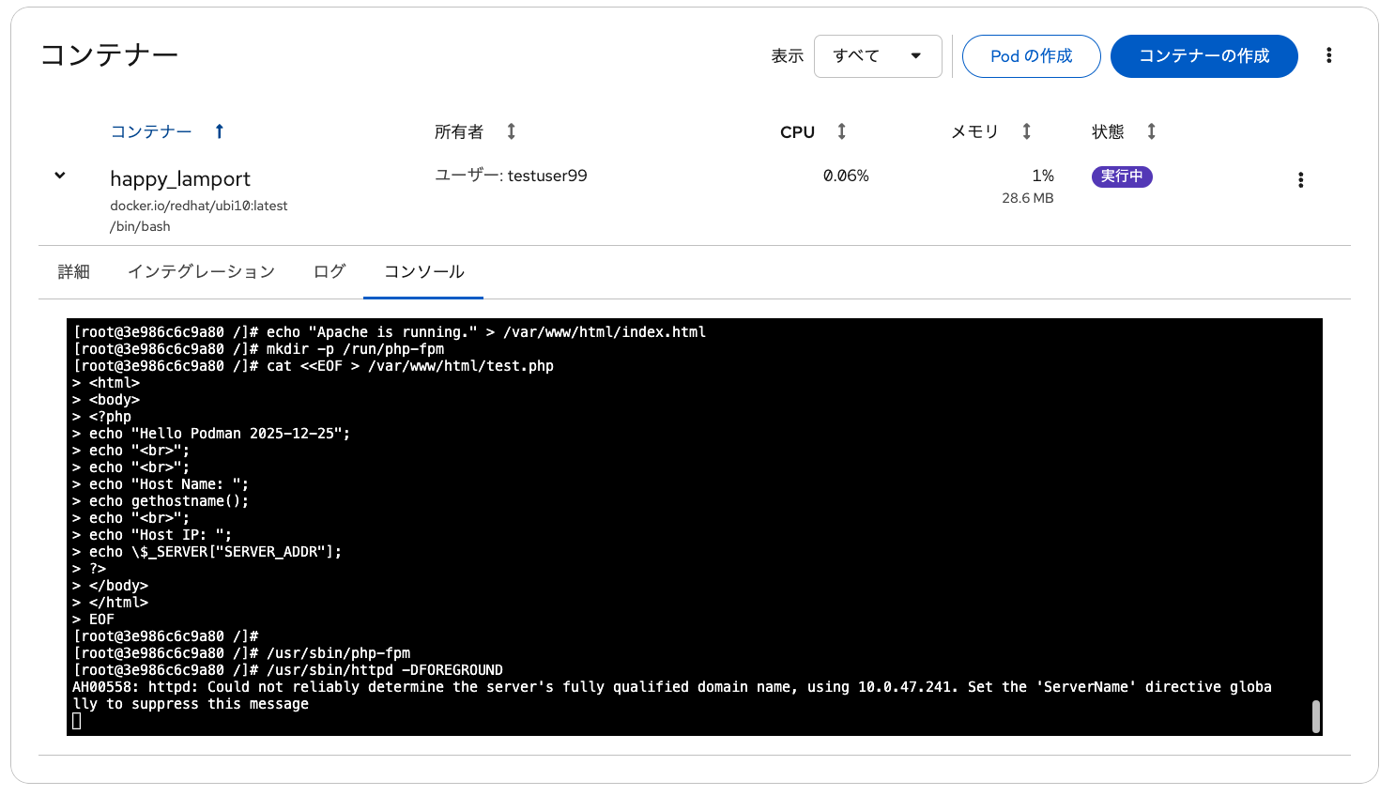Sort containers by 状態 column
This screenshot has height=796, width=1395.
click(1150, 131)
